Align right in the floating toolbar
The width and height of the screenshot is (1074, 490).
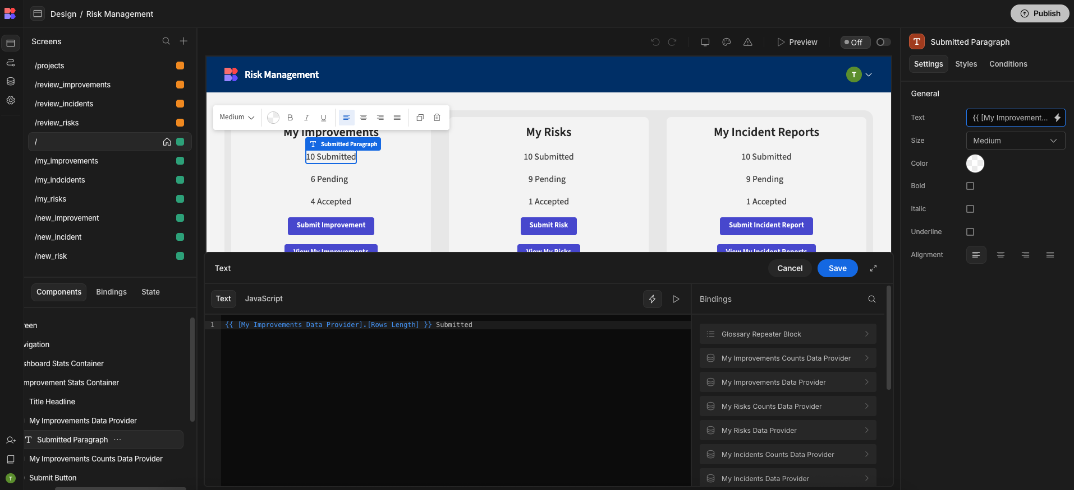(x=380, y=118)
